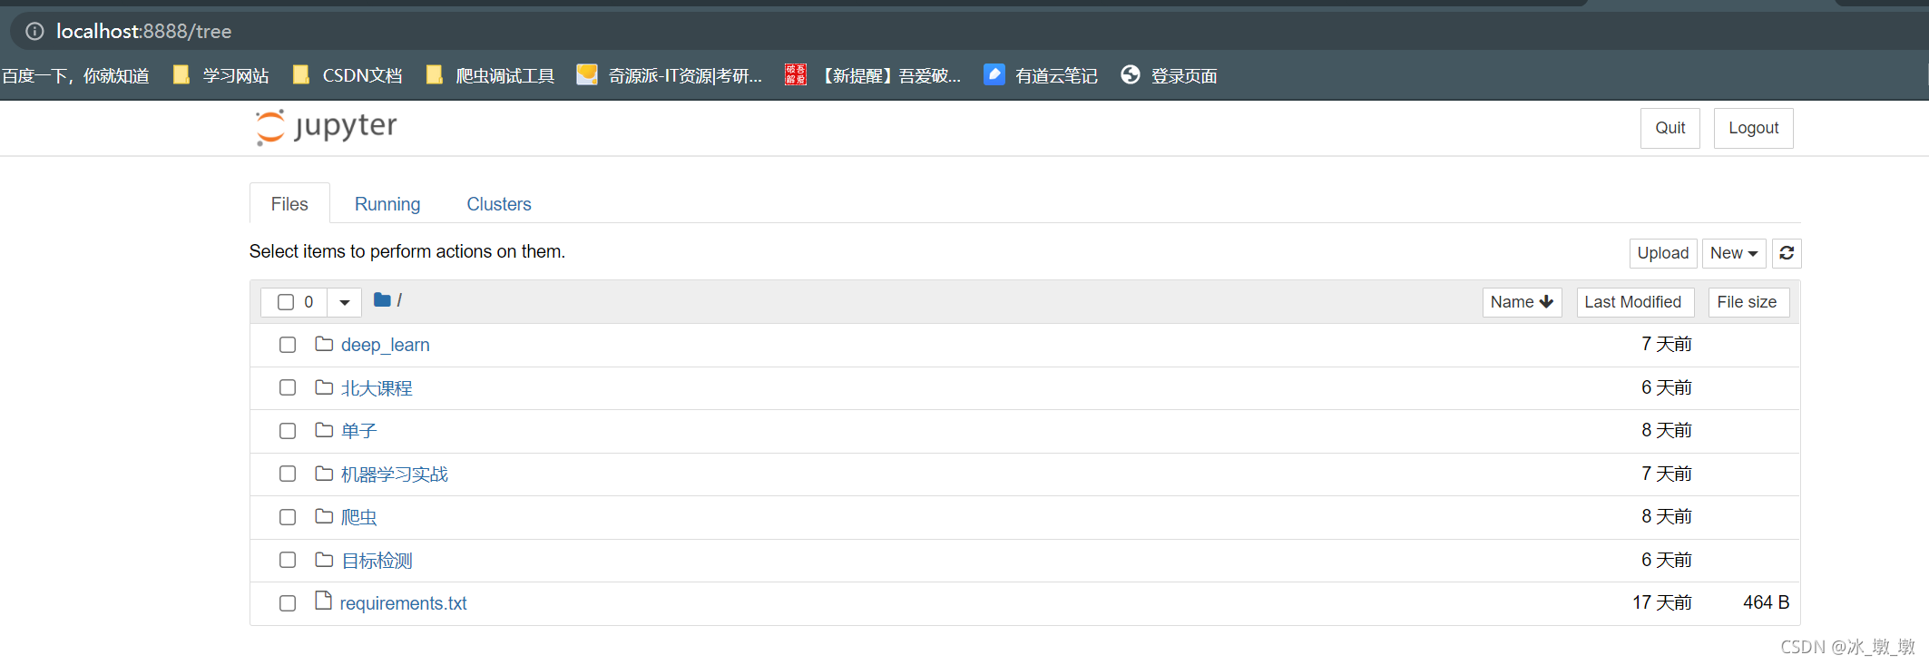Viewport: 1929px width, 665px height.
Task: Click the Quit button
Action: point(1670,128)
